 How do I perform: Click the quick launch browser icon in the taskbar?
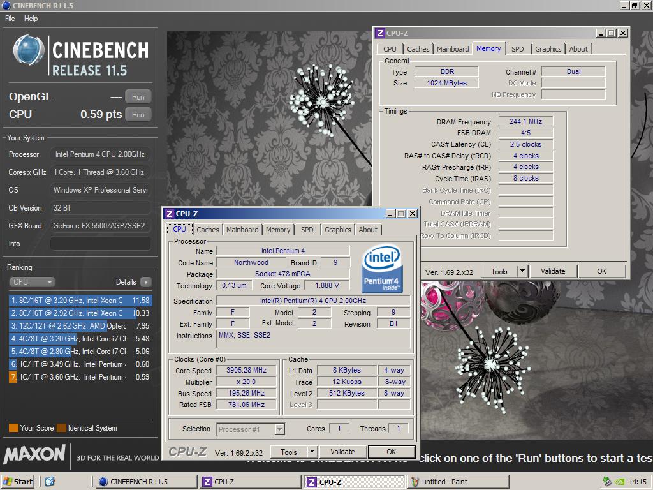click(50, 482)
